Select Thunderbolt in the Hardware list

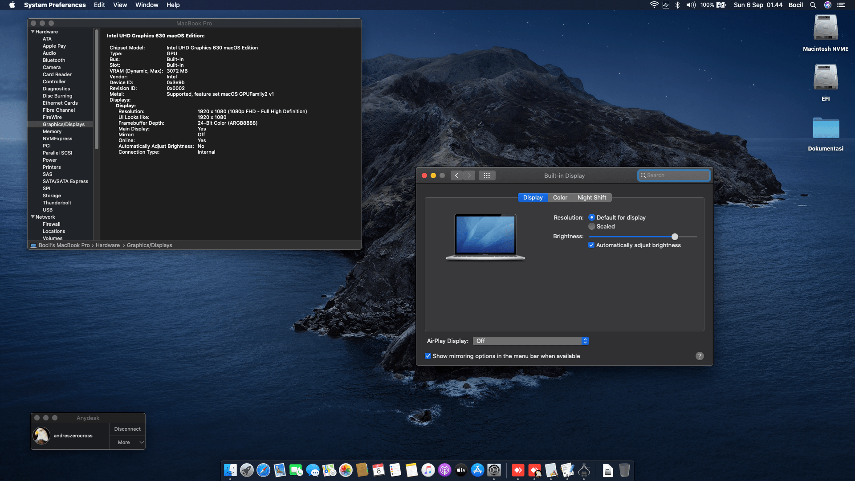click(x=57, y=203)
